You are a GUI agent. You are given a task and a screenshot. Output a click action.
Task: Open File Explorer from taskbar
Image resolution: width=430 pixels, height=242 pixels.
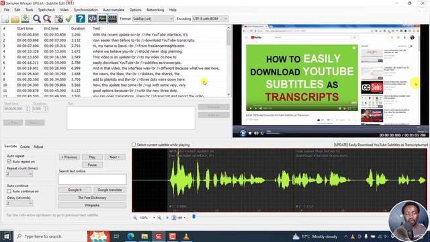[x=144, y=236]
